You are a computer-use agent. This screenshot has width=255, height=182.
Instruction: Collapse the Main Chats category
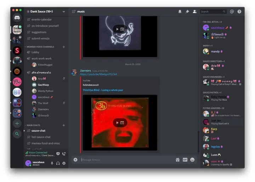32,125
